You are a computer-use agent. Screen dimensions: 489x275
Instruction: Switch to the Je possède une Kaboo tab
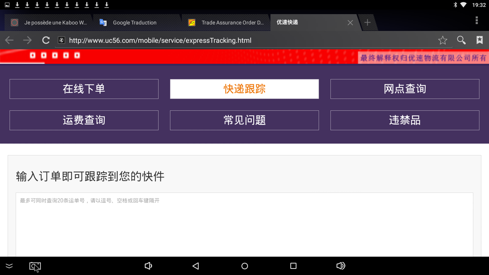[x=49, y=23]
